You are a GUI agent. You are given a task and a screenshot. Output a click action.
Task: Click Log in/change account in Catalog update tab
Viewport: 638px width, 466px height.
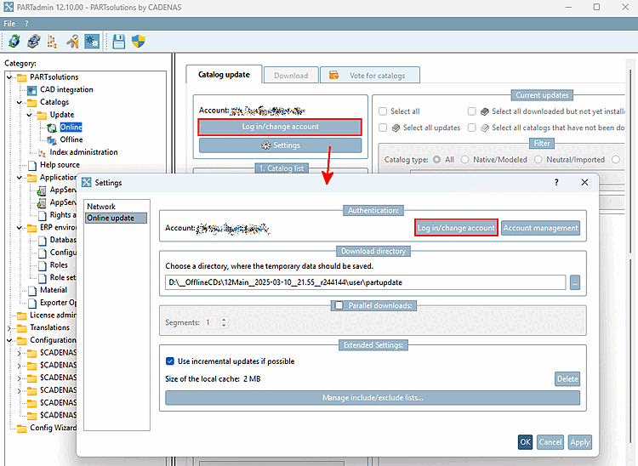tap(280, 127)
